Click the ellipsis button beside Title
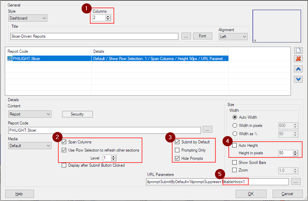The width and height of the screenshot is (308, 201). (186, 36)
